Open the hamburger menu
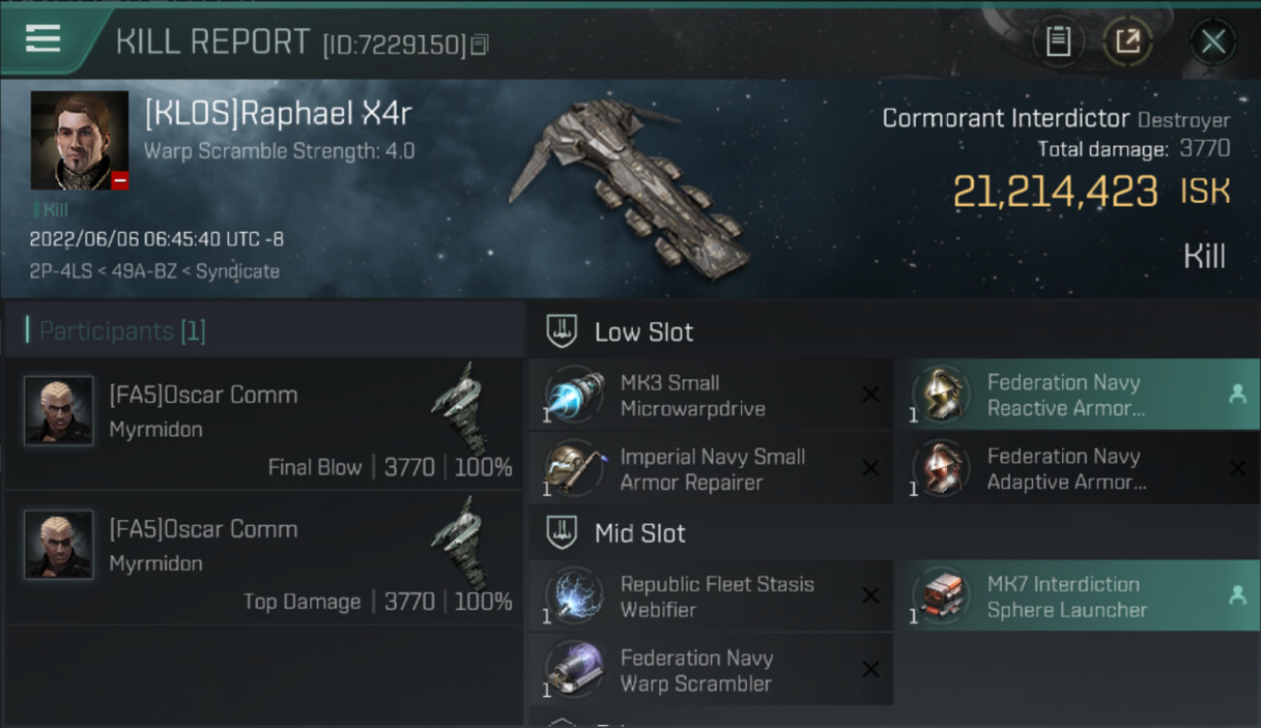The image size is (1261, 728). 44,39
